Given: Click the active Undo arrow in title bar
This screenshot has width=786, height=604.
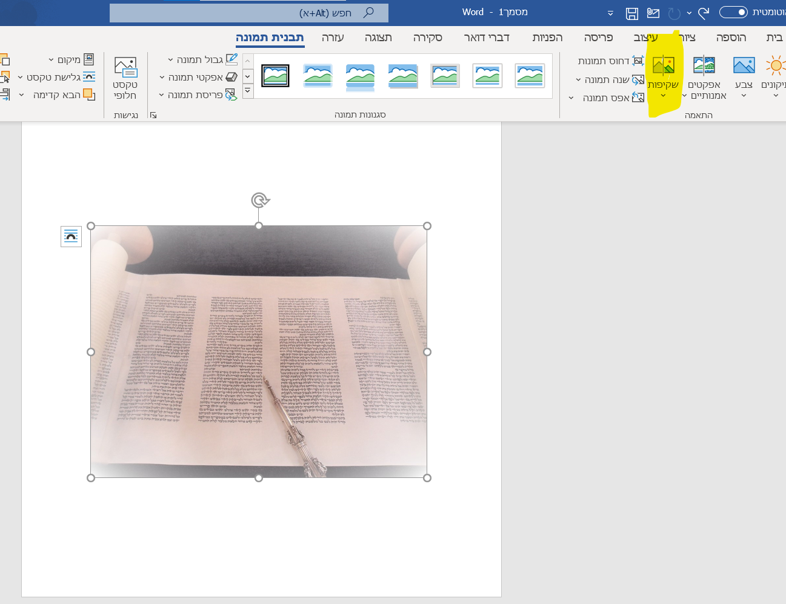Looking at the screenshot, I should [x=704, y=13].
